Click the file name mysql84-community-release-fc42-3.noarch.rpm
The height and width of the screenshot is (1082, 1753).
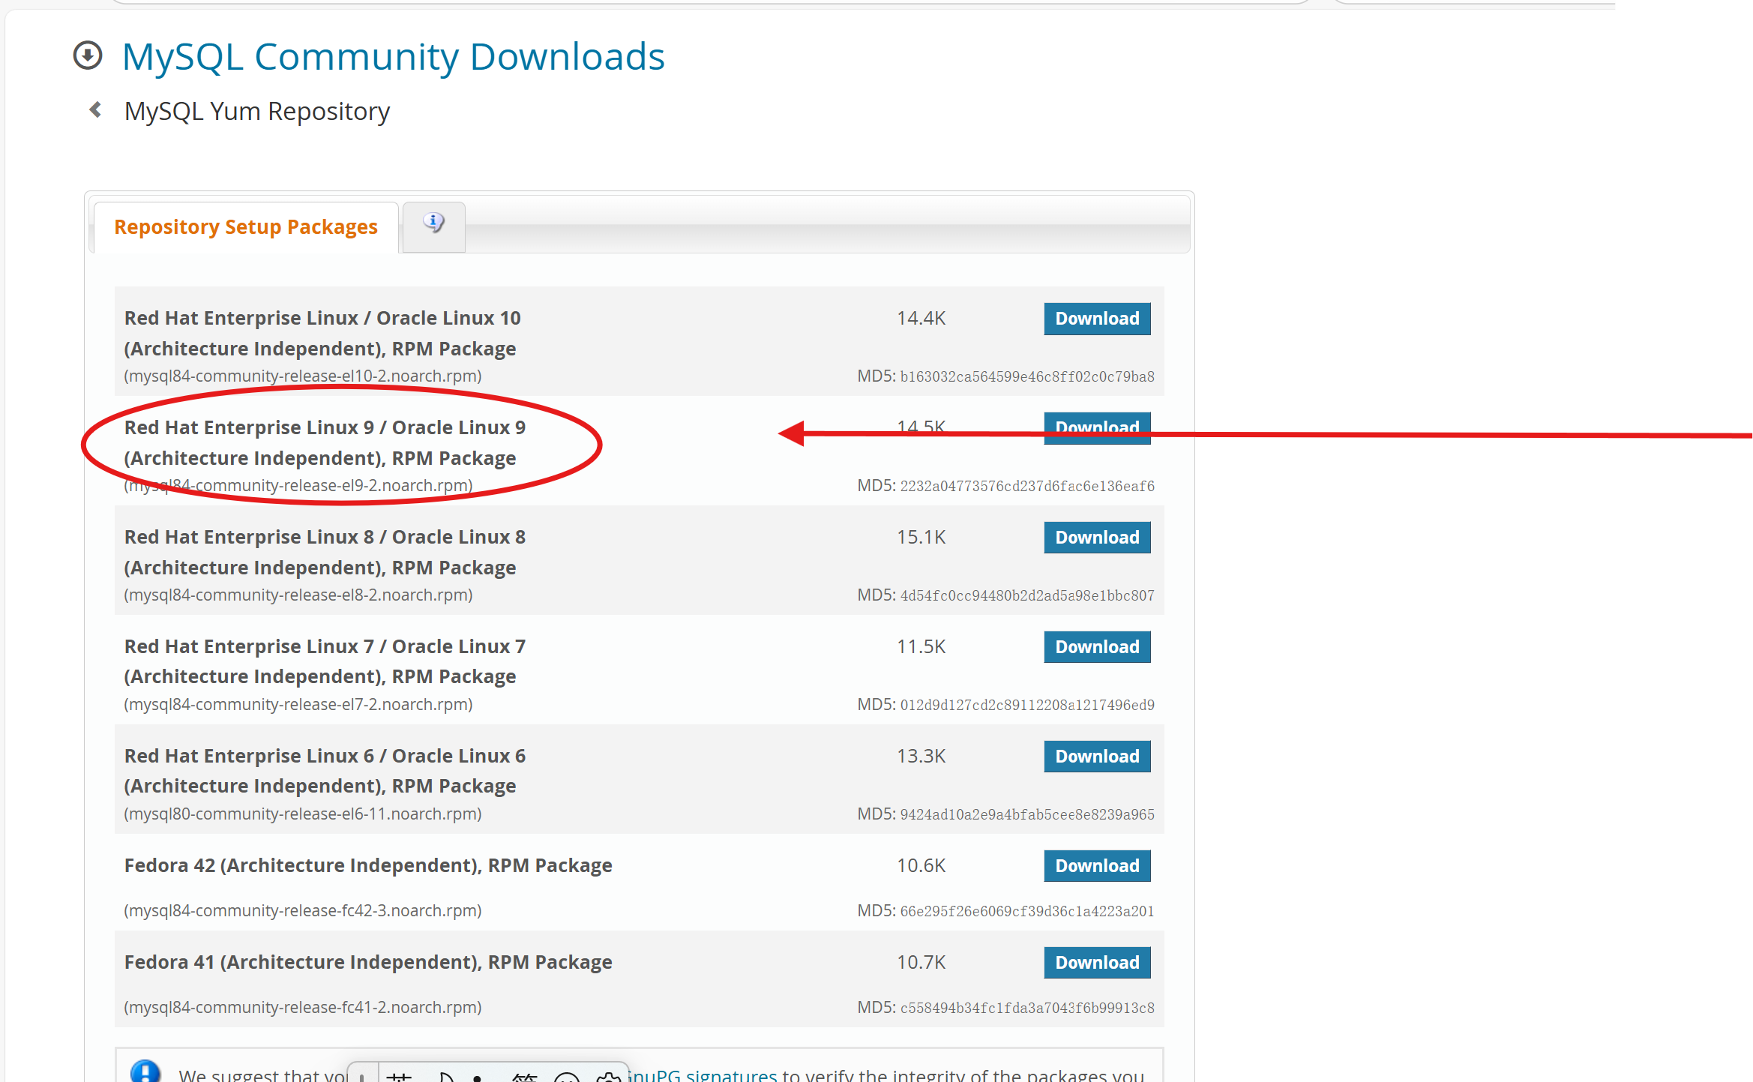point(303,910)
